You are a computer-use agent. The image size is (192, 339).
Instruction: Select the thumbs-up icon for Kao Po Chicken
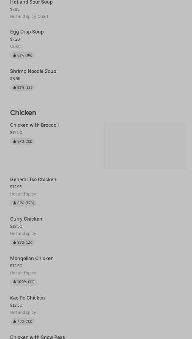tap(14, 321)
